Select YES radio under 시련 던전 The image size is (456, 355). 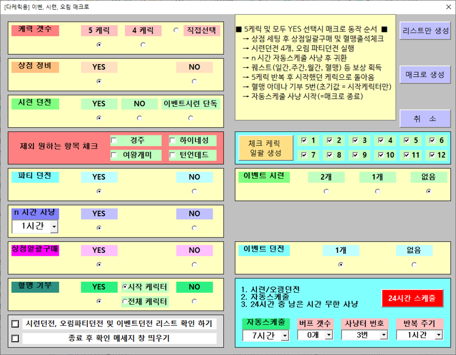click(99, 118)
